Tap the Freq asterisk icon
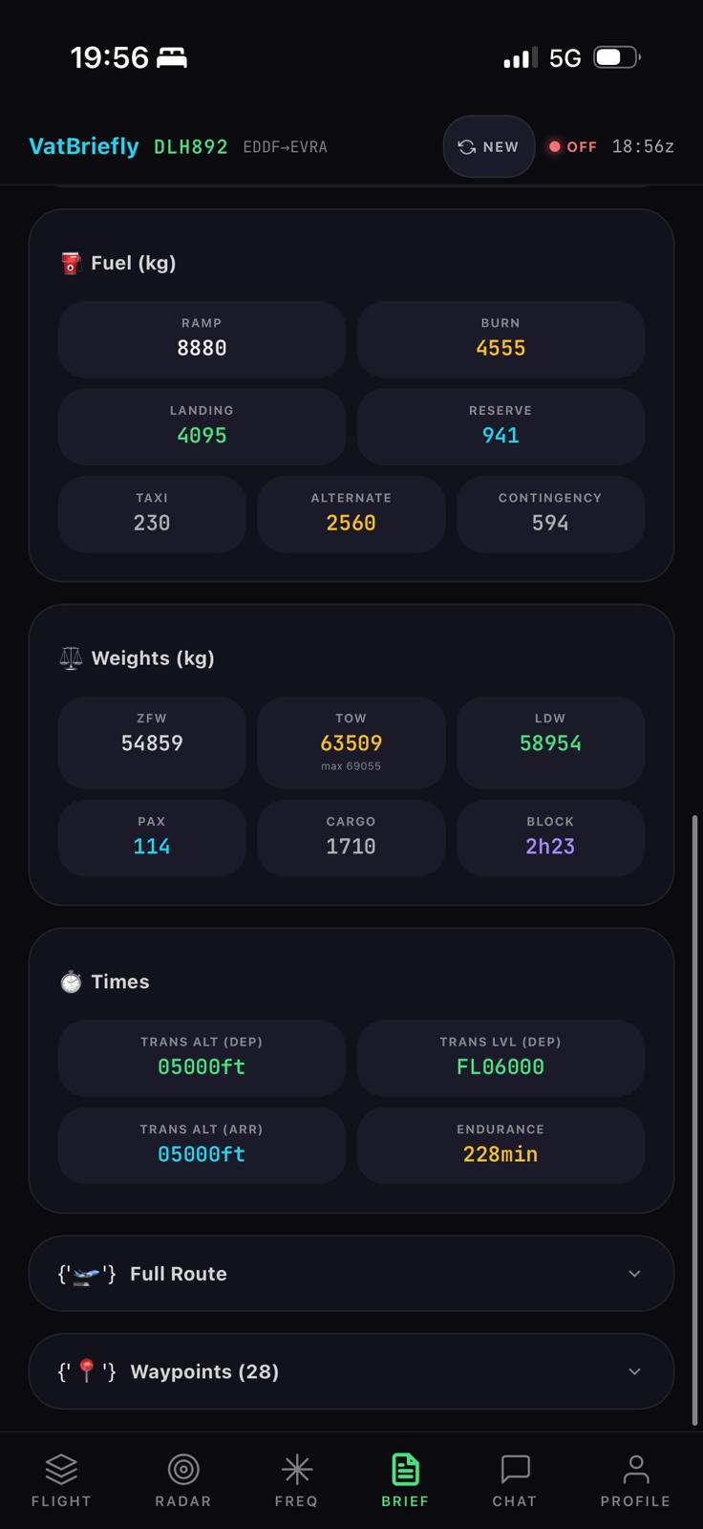703x1529 pixels. click(296, 1469)
